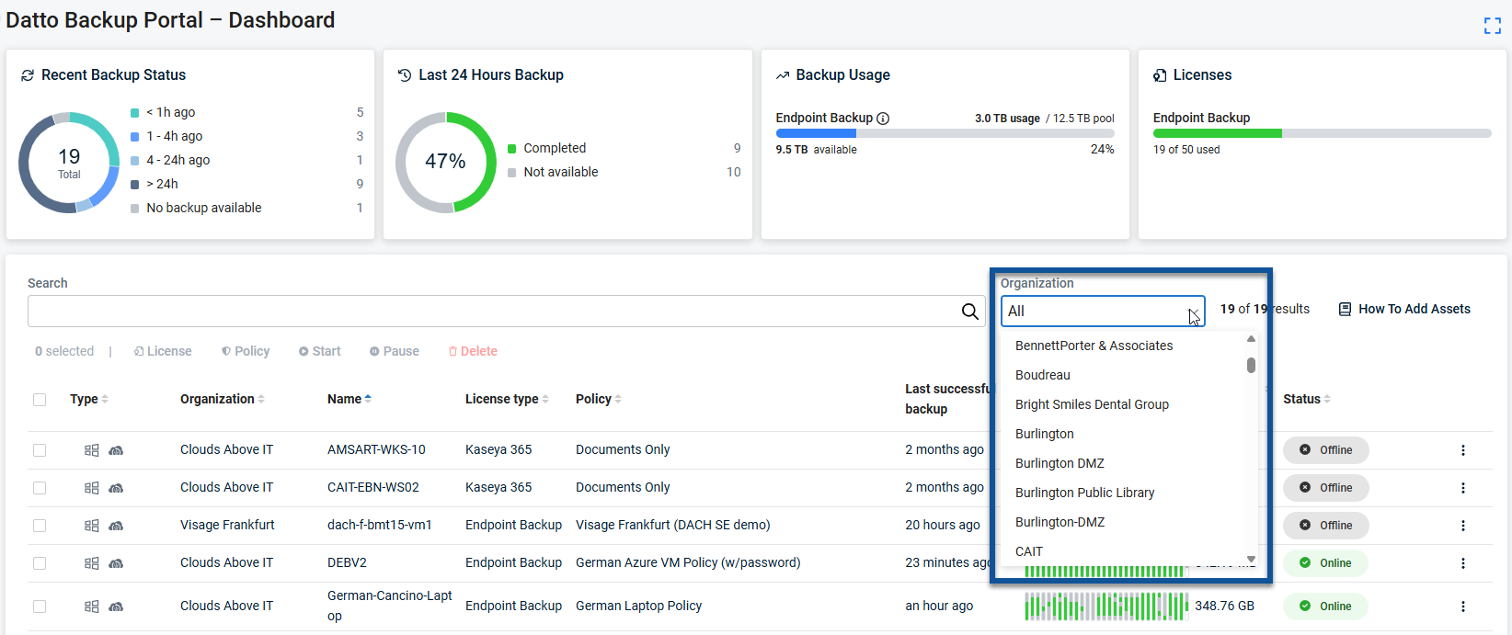
Task: Sort the table by Type column
Action: point(89,399)
